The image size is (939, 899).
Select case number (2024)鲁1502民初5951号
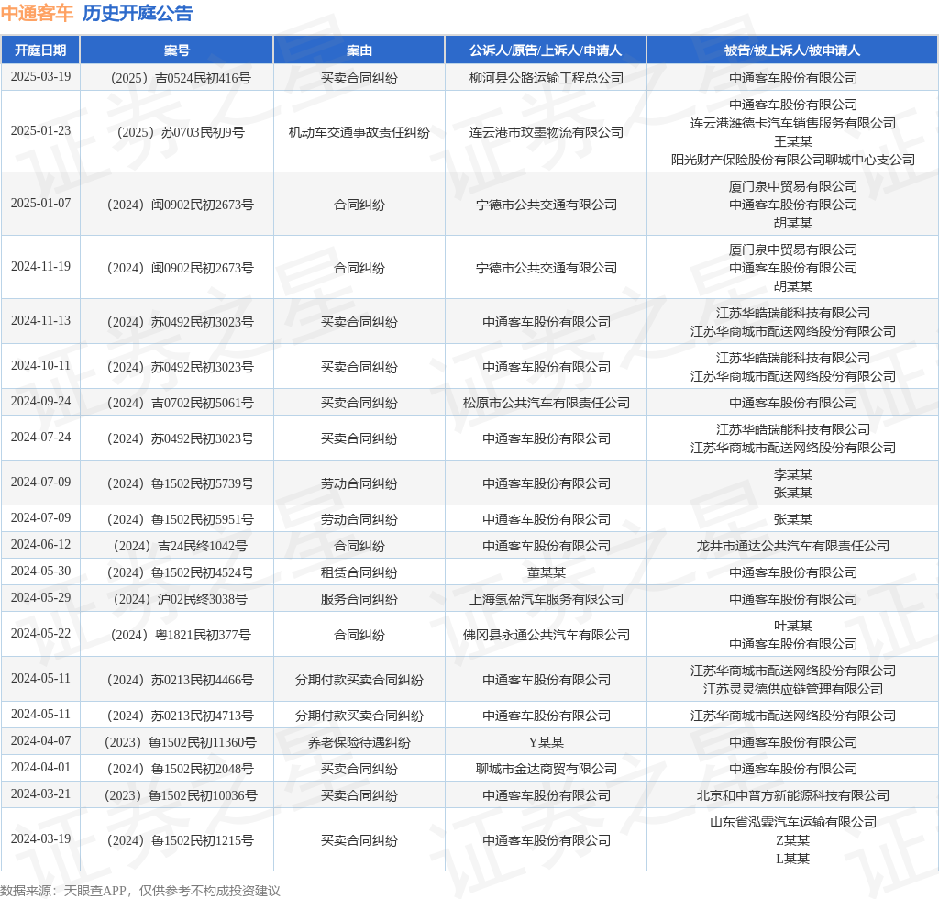(x=178, y=519)
